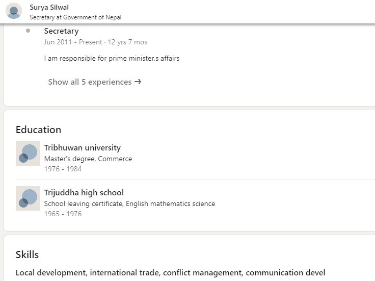Click the prime minister affairs job description

click(112, 59)
